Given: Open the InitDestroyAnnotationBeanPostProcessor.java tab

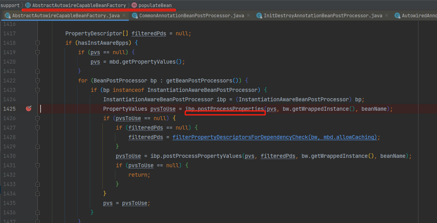Looking at the screenshot, I should (322, 16).
